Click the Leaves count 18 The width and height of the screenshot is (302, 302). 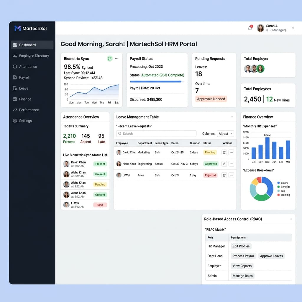(198, 74)
